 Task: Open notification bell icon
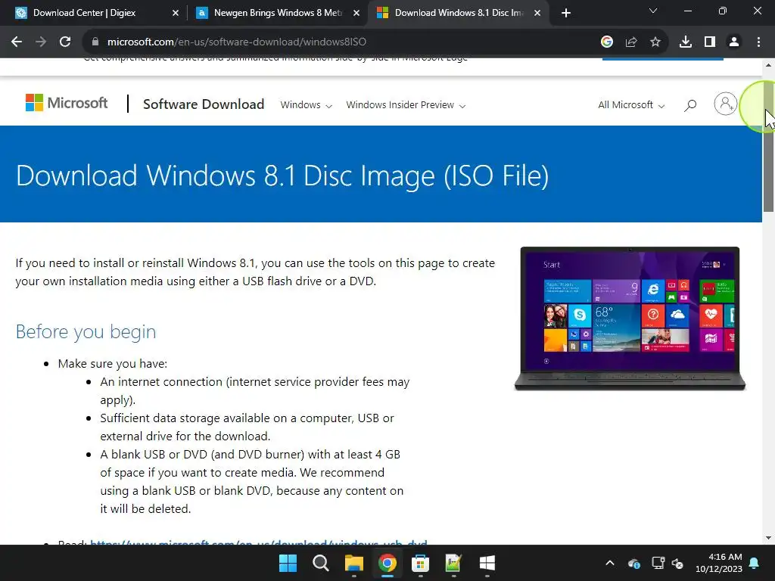point(755,563)
